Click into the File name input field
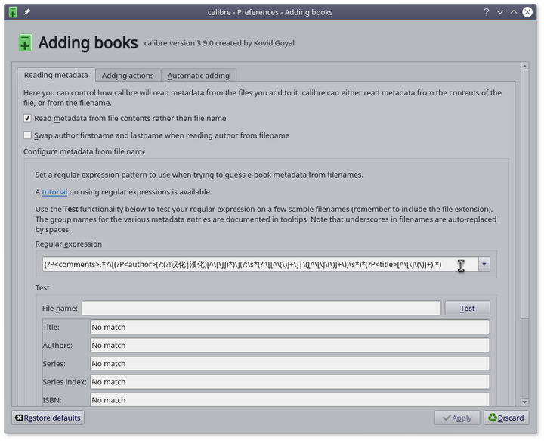 click(261, 309)
